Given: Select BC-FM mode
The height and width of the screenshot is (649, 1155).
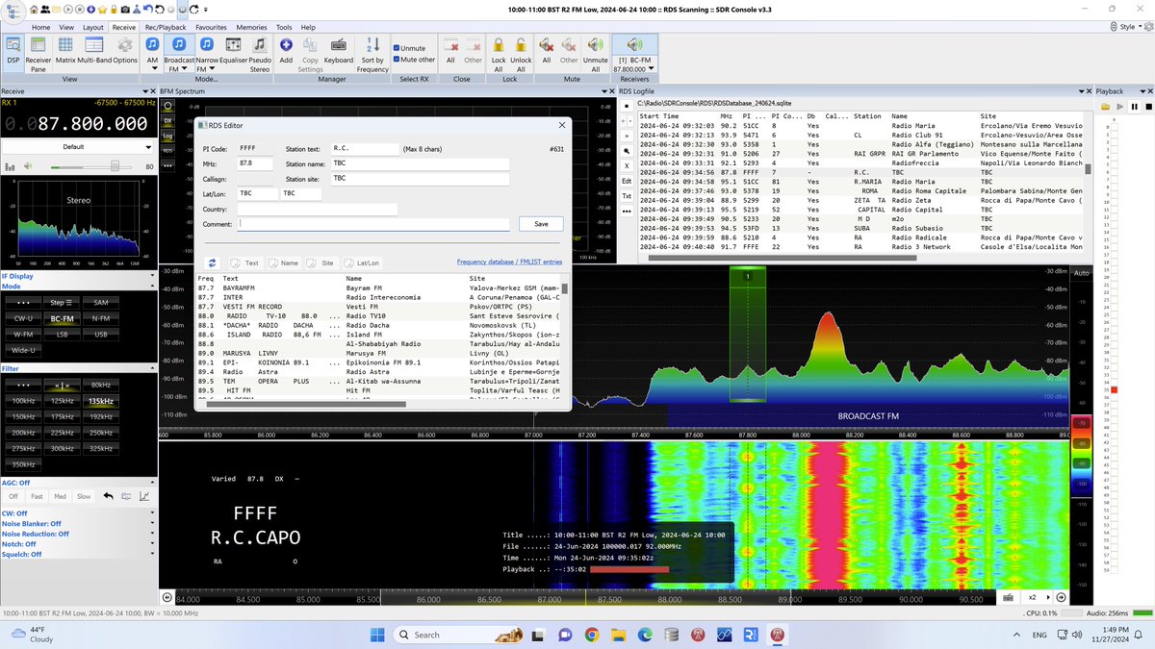Looking at the screenshot, I should pyautogui.click(x=63, y=318).
